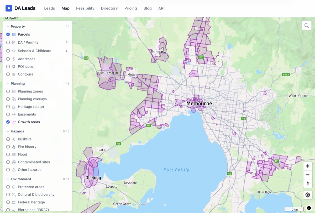This screenshot has height=213, width=315.
Task: Tick the Contours checkbox
Action: tap(8, 74)
